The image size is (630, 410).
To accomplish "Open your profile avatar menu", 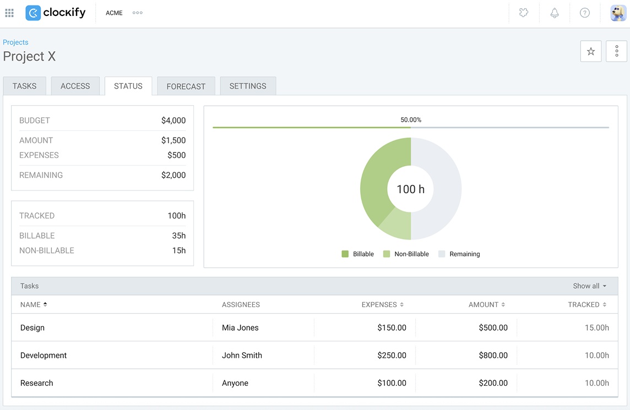I will pyautogui.click(x=617, y=13).
